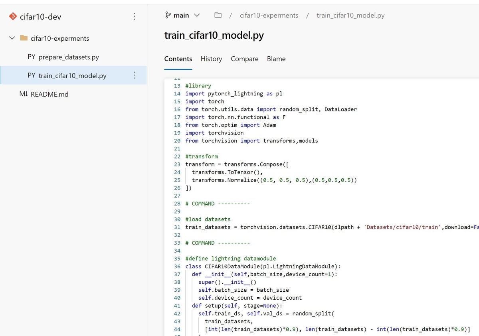This screenshot has height=336, width=479.
Task: Click line number 44 in gutter
Action: click(x=177, y=329)
